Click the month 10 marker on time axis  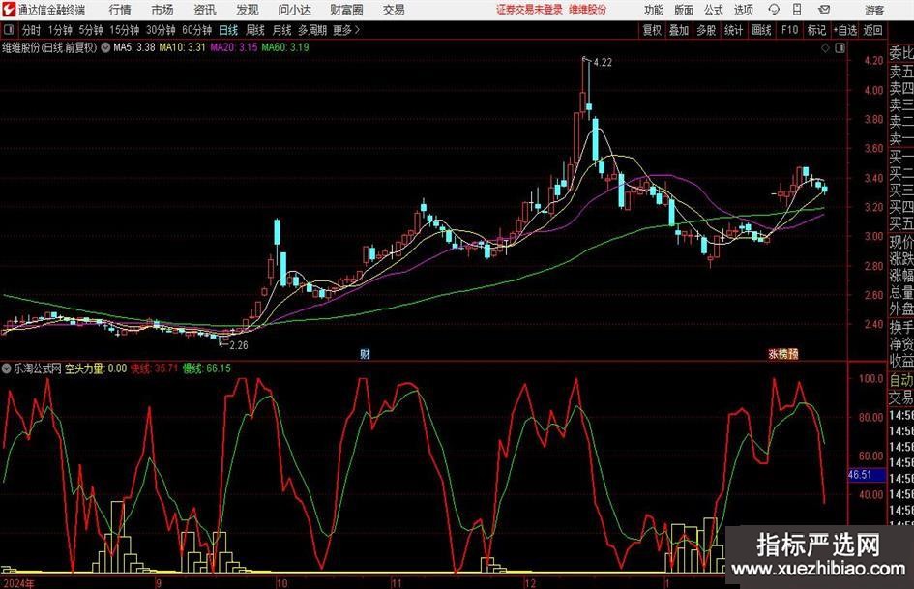tap(282, 582)
